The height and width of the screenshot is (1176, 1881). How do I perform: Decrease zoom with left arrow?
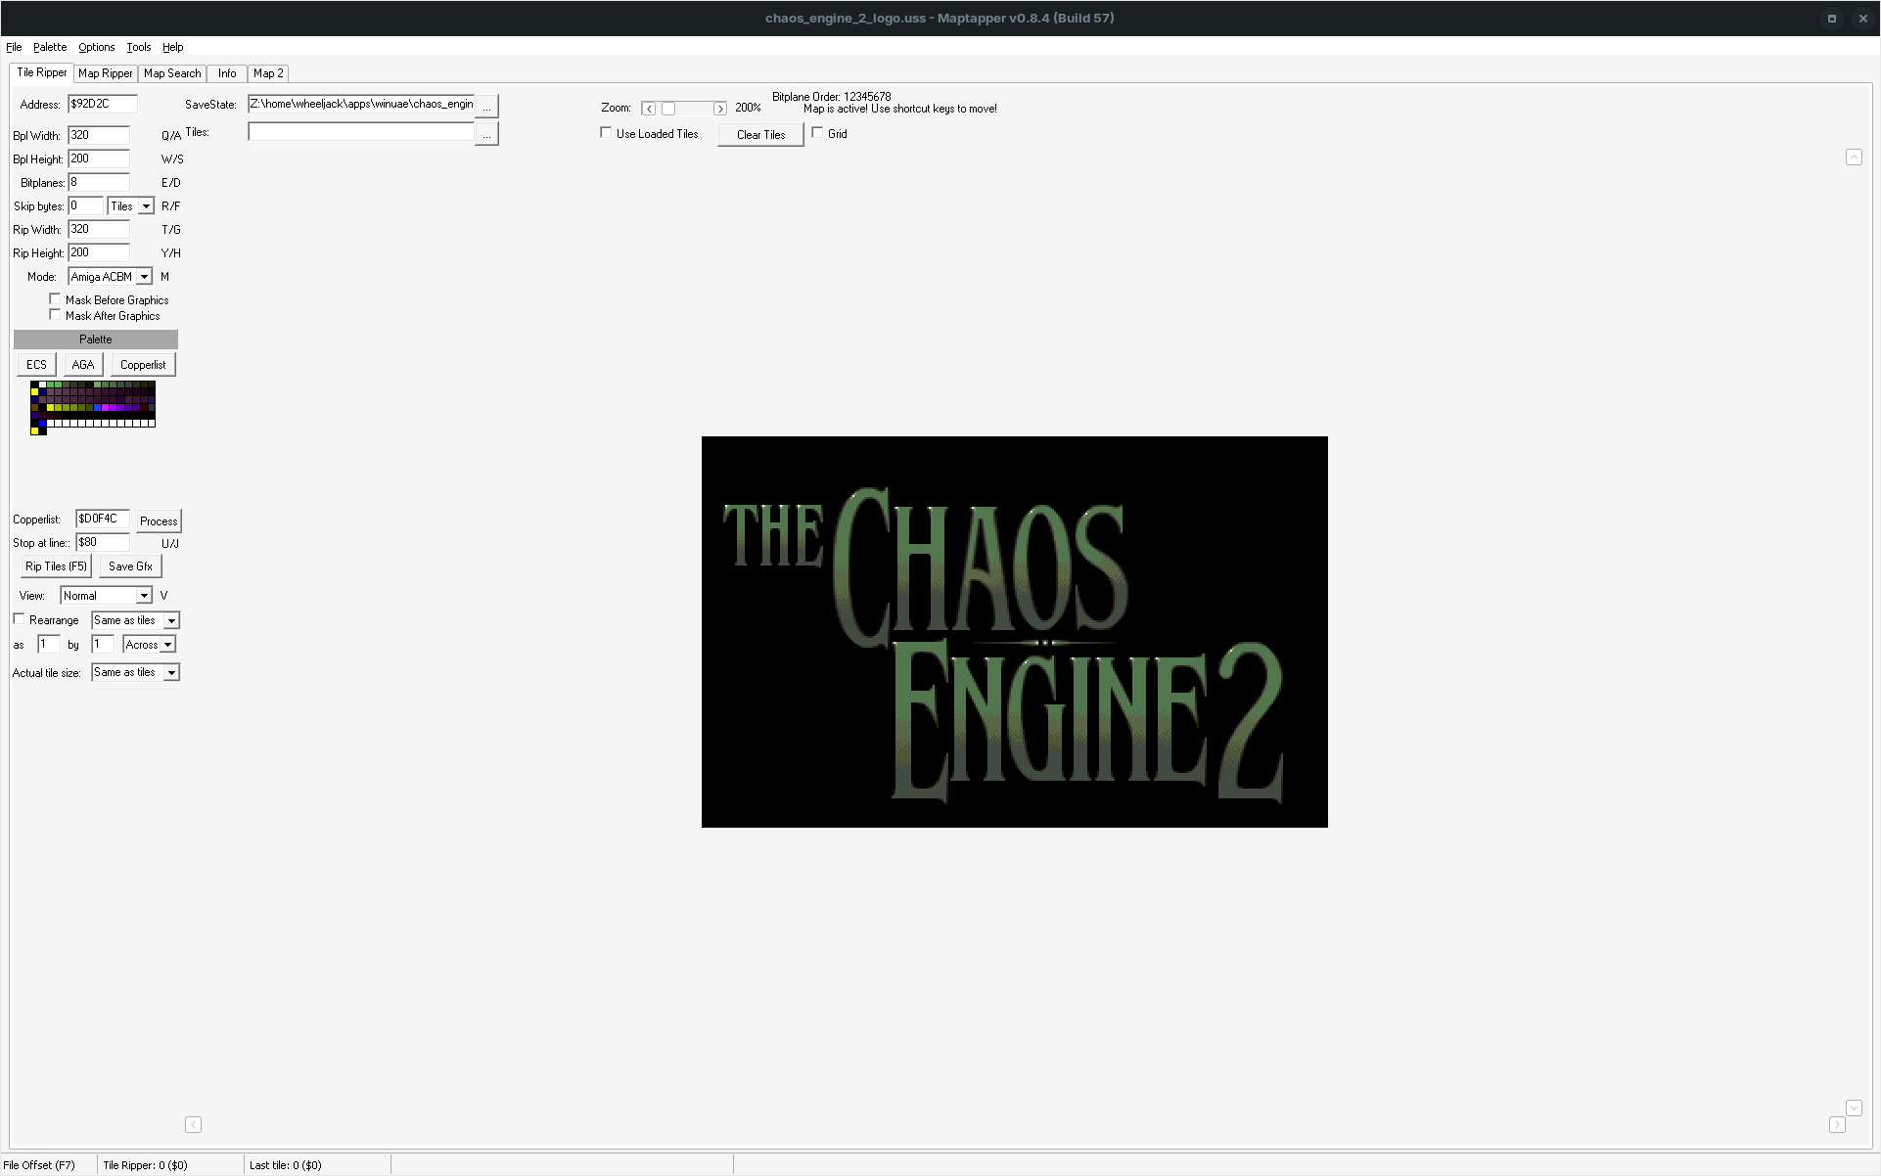pyautogui.click(x=649, y=109)
